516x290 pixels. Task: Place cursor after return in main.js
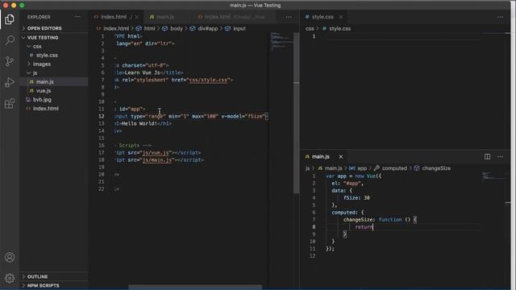point(372,227)
